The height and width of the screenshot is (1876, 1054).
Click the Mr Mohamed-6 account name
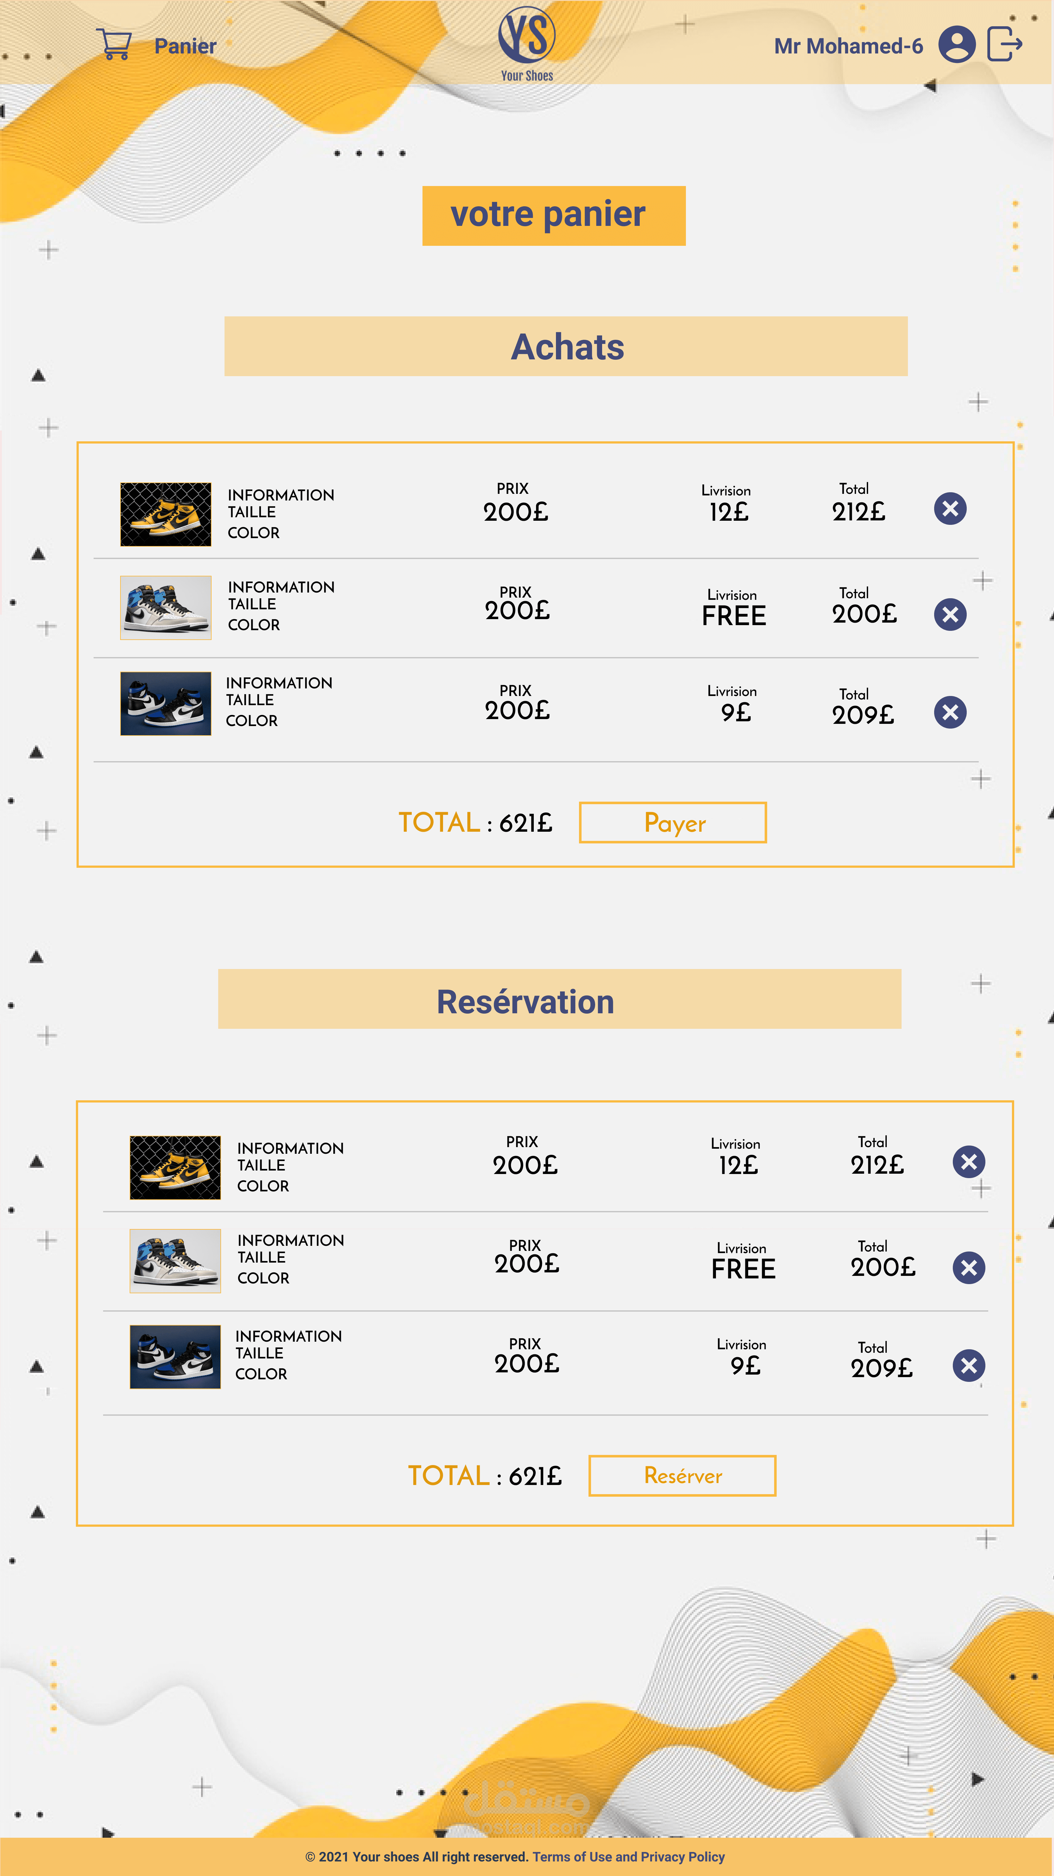tap(848, 47)
